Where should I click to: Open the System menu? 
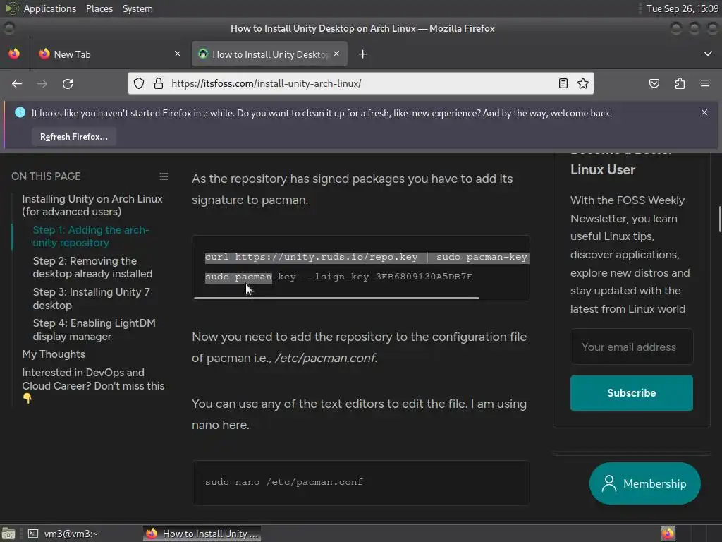tap(137, 8)
